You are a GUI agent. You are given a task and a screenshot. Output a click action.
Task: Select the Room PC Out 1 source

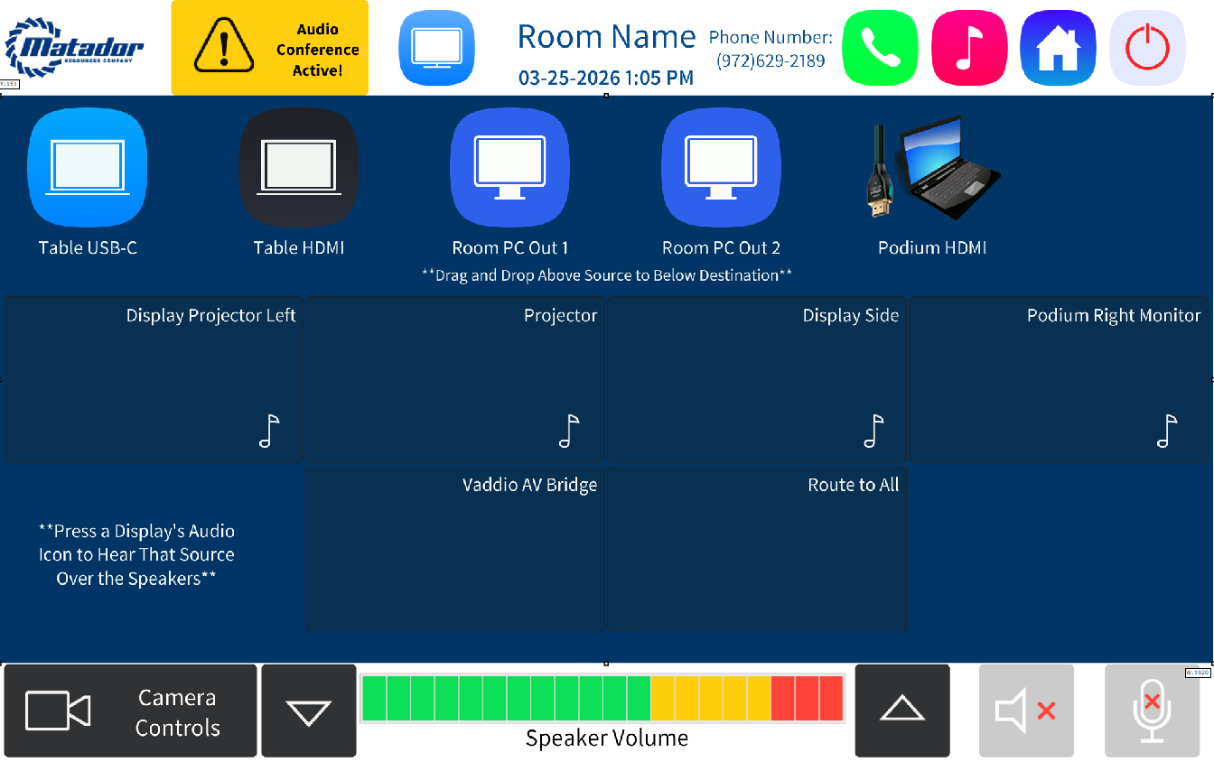click(x=509, y=168)
